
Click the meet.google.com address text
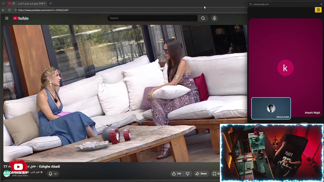pyautogui.click(x=261, y=4)
